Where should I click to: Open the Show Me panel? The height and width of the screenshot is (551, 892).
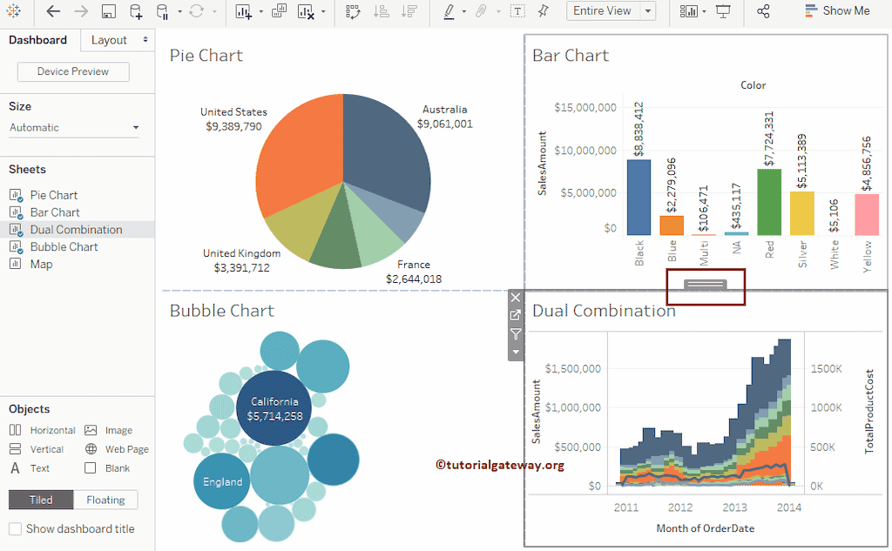tap(837, 11)
